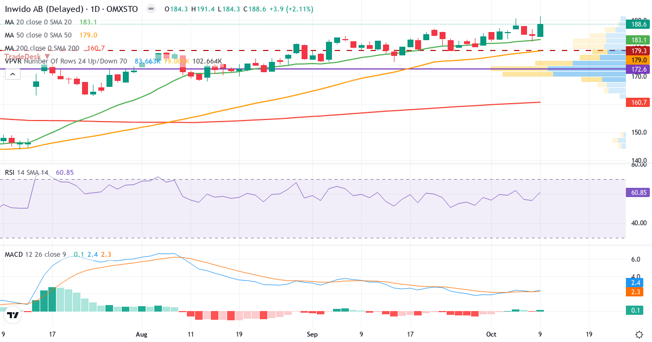Open chart settings gear icon
The image size is (652, 342).
click(x=639, y=334)
